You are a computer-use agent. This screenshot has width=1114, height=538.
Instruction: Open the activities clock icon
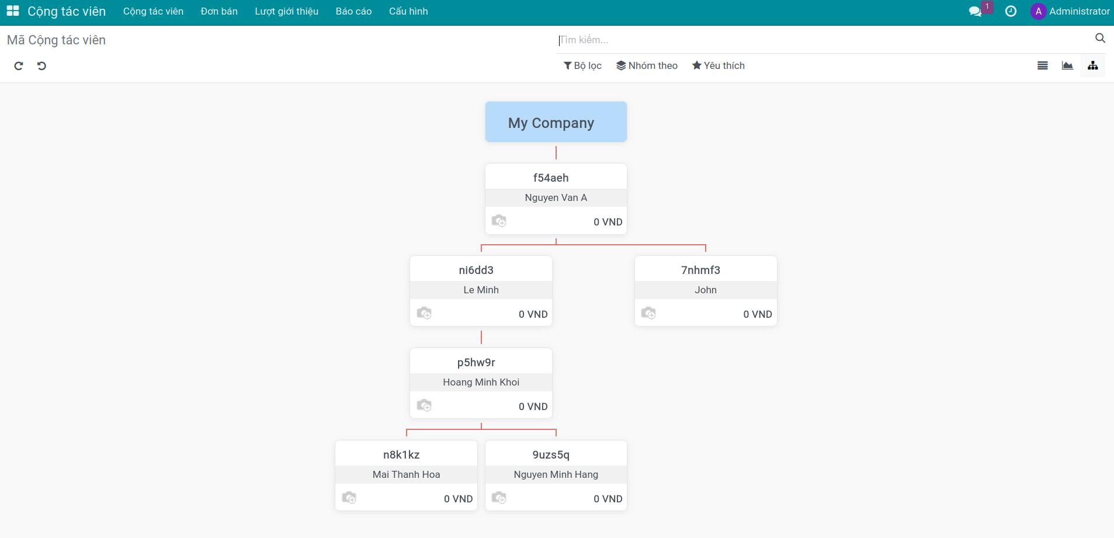tap(1011, 11)
